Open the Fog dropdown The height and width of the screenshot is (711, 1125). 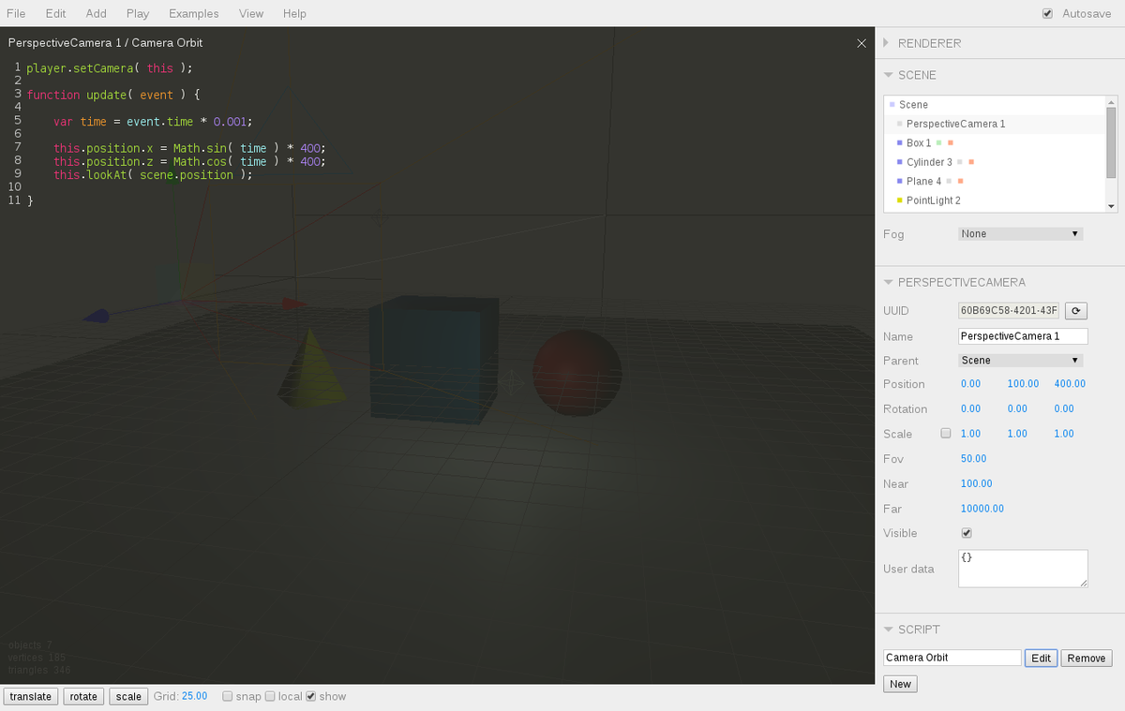click(x=1020, y=234)
